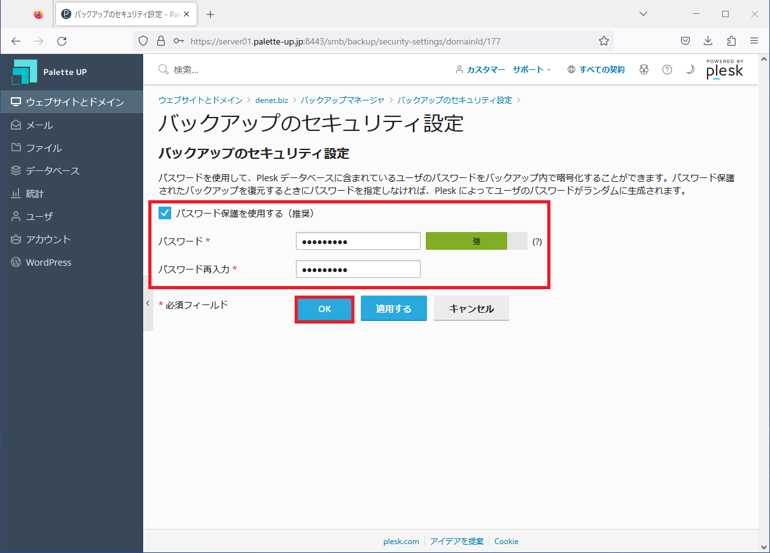Open Cookie footer link

click(x=507, y=542)
